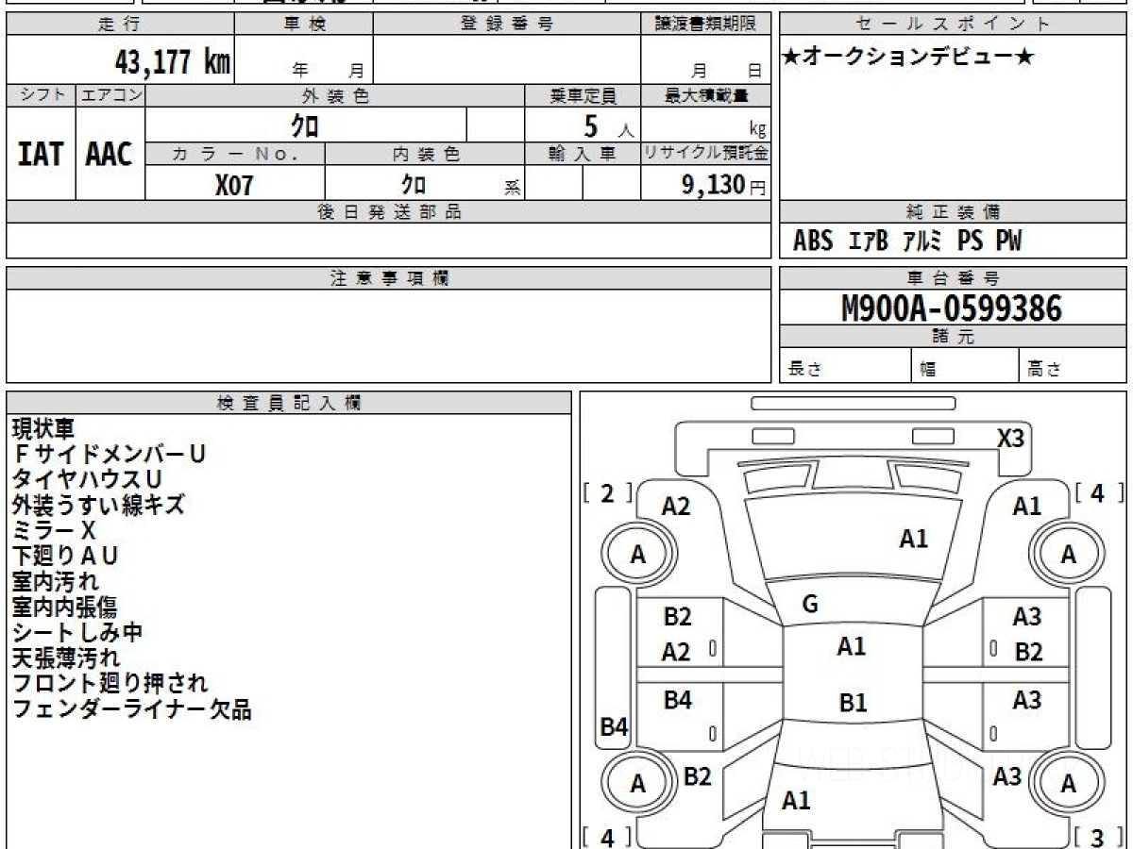Click the note タイヤハウスＵ
1133x849 pixels.
87,480
